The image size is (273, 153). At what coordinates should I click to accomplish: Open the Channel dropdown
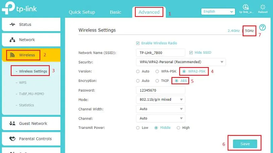pyautogui.click(x=161, y=118)
